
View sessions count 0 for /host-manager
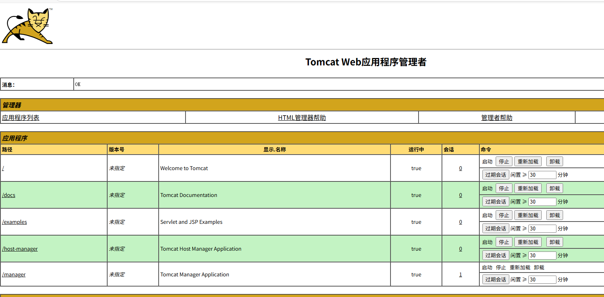(461, 249)
